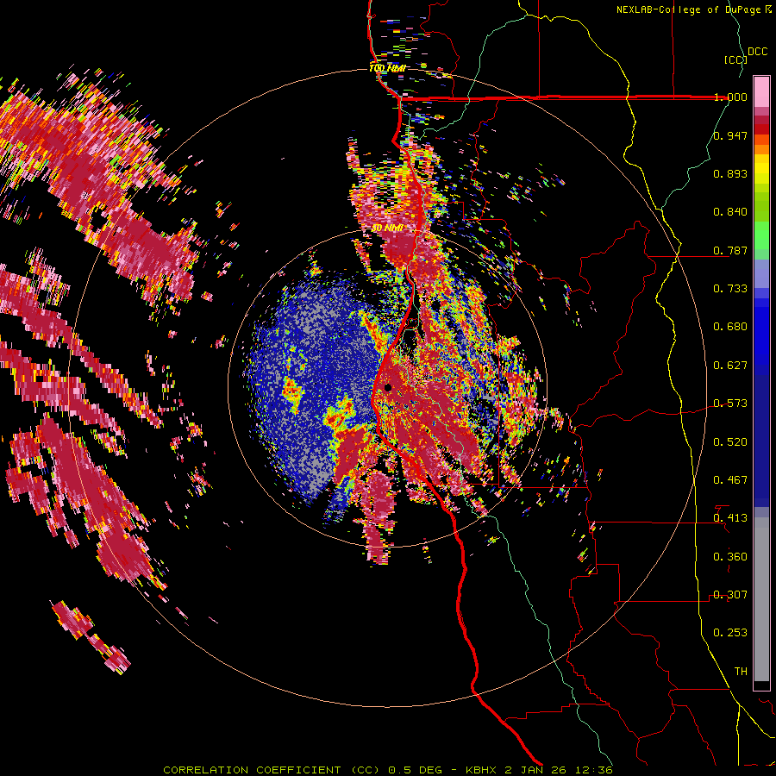
Task: Select the 0.680 scale value
Action: (x=730, y=327)
